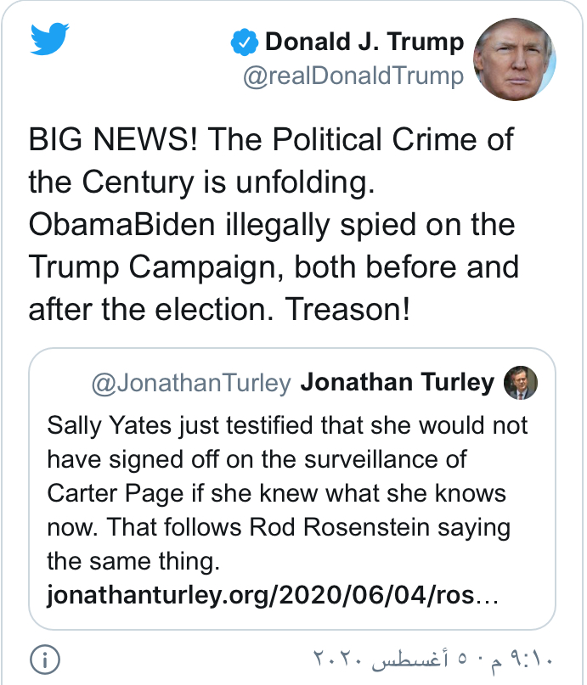Open the Donald J. Trump display name
Viewport: 587px width, 685px height.
pyautogui.click(x=364, y=42)
